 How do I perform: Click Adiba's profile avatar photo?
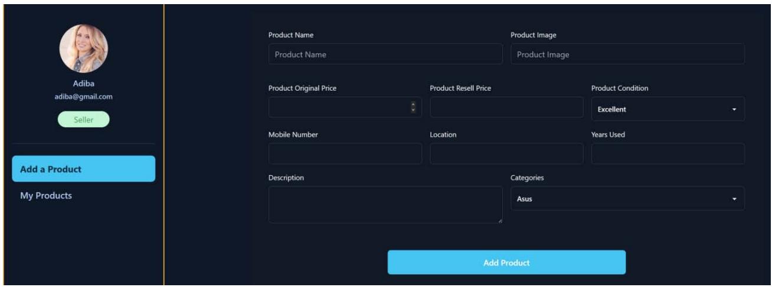click(83, 48)
